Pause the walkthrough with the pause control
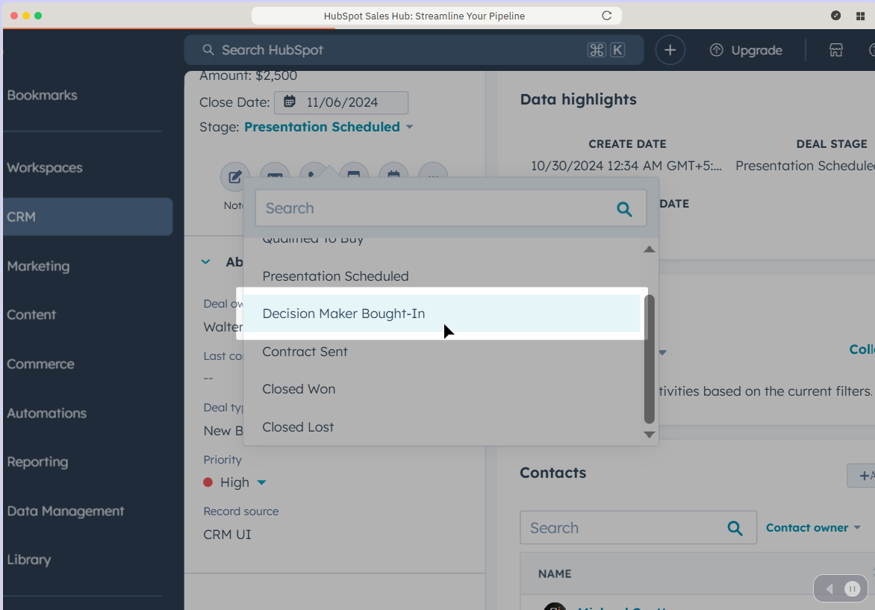 [x=852, y=588]
